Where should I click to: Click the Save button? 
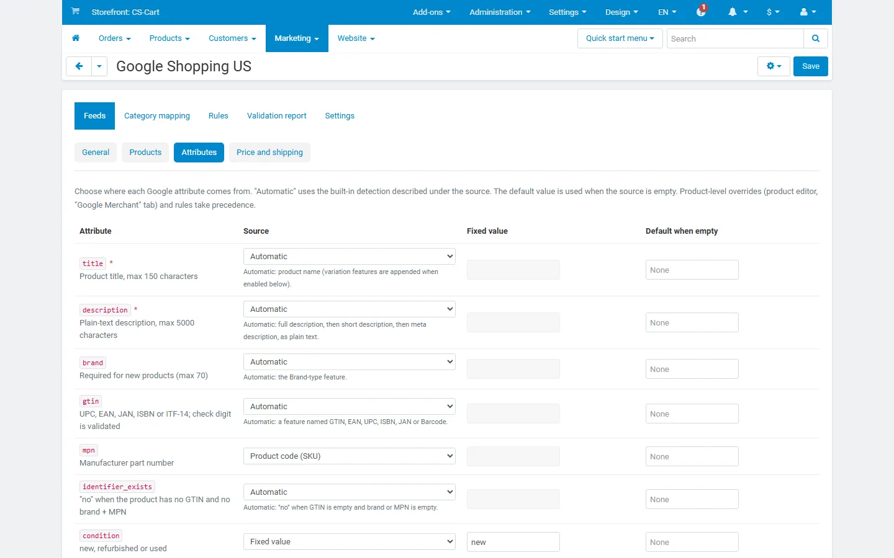coord(811,66)
